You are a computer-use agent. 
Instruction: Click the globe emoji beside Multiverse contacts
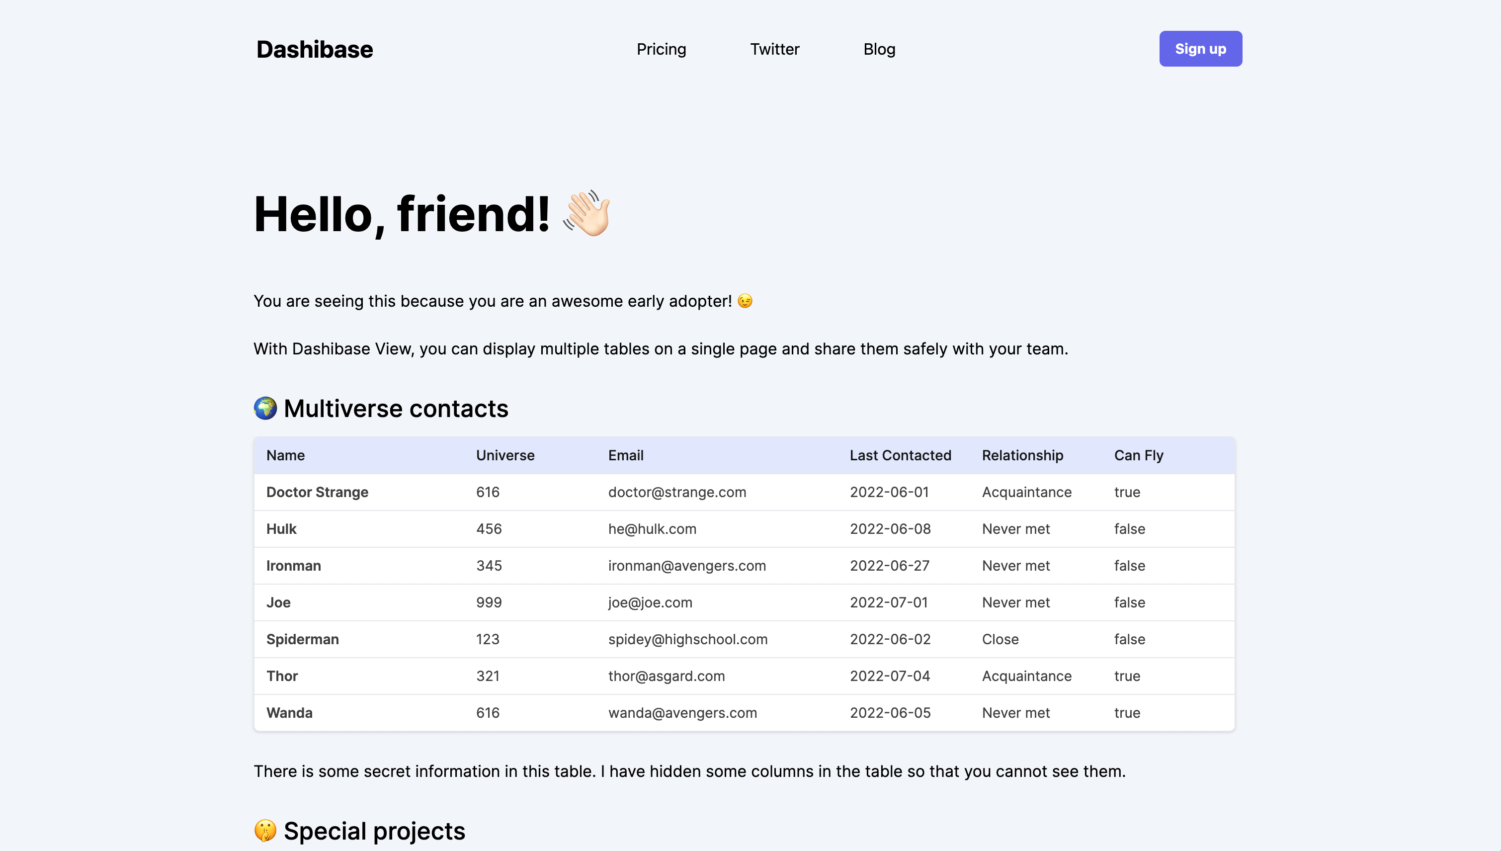[265, 408]
